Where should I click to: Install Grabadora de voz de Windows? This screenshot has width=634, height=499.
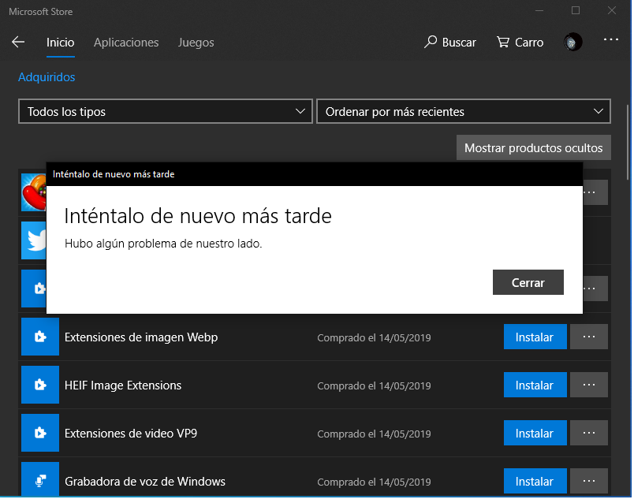pos(535,481)
